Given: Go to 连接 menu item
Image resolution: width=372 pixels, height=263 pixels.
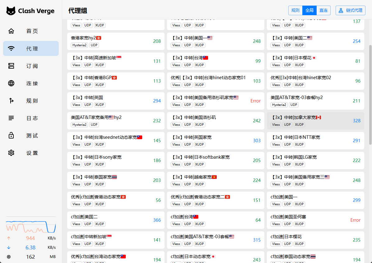Looking at the screenshot, I should pos(31,83).
